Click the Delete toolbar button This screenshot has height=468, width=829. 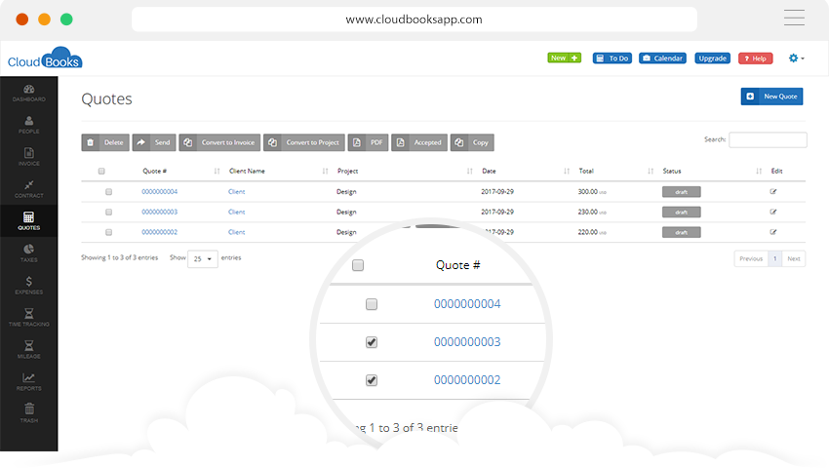click(x=105, y=142)
